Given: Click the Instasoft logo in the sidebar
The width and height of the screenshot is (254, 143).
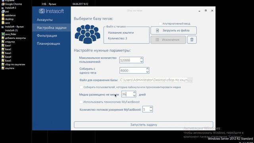Looking at the screenshot, I should 51,11.
